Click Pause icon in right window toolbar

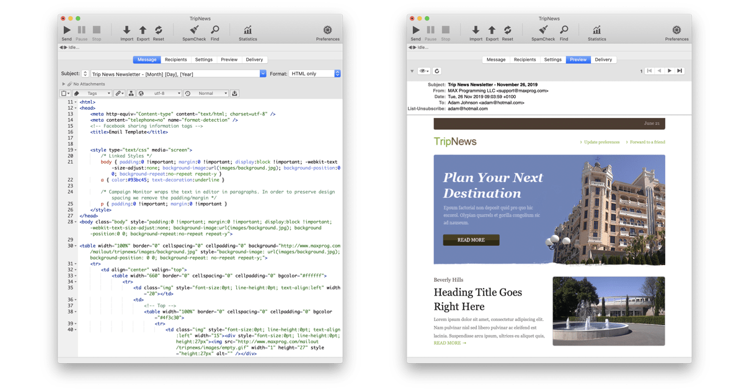tap(431, 30)
